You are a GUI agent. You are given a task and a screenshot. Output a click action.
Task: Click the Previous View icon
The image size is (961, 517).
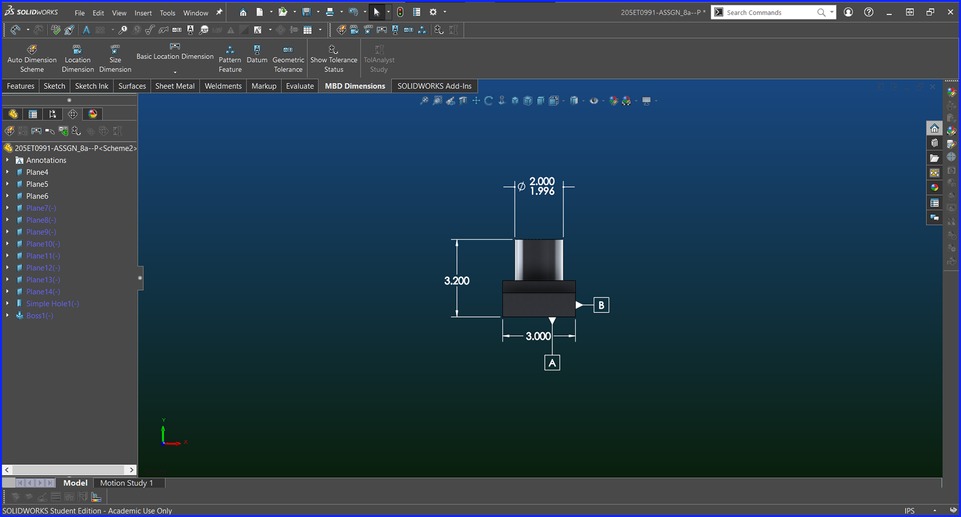[450, 101]
